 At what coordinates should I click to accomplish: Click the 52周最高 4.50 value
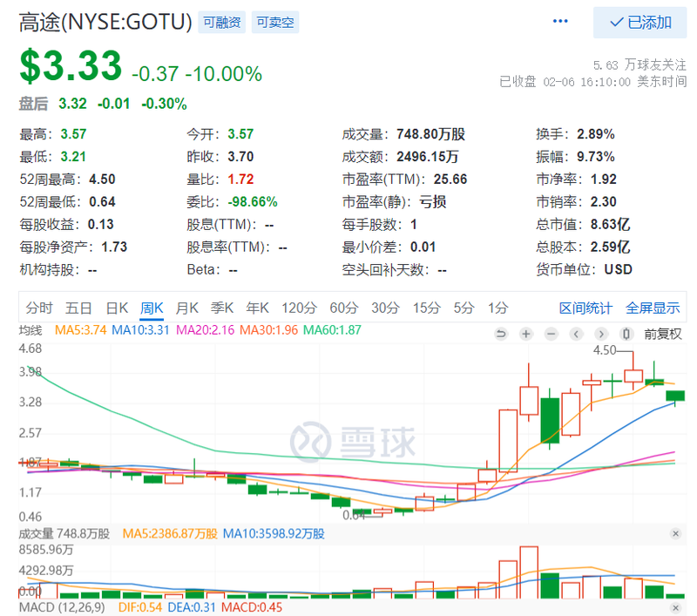coord(102,179)
